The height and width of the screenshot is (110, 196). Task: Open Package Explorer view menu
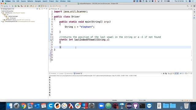[42, 9]
